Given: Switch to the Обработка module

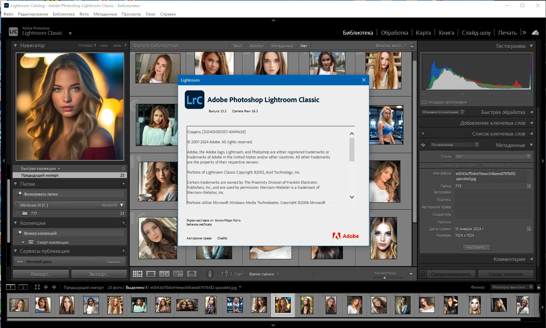Looking at the screenshot, I should click(394, 33).
